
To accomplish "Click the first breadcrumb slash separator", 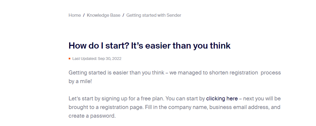I will [84, 15].
